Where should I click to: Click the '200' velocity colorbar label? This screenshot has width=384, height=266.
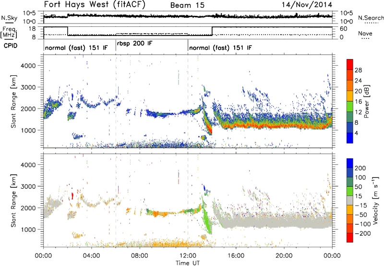[360, 168]
